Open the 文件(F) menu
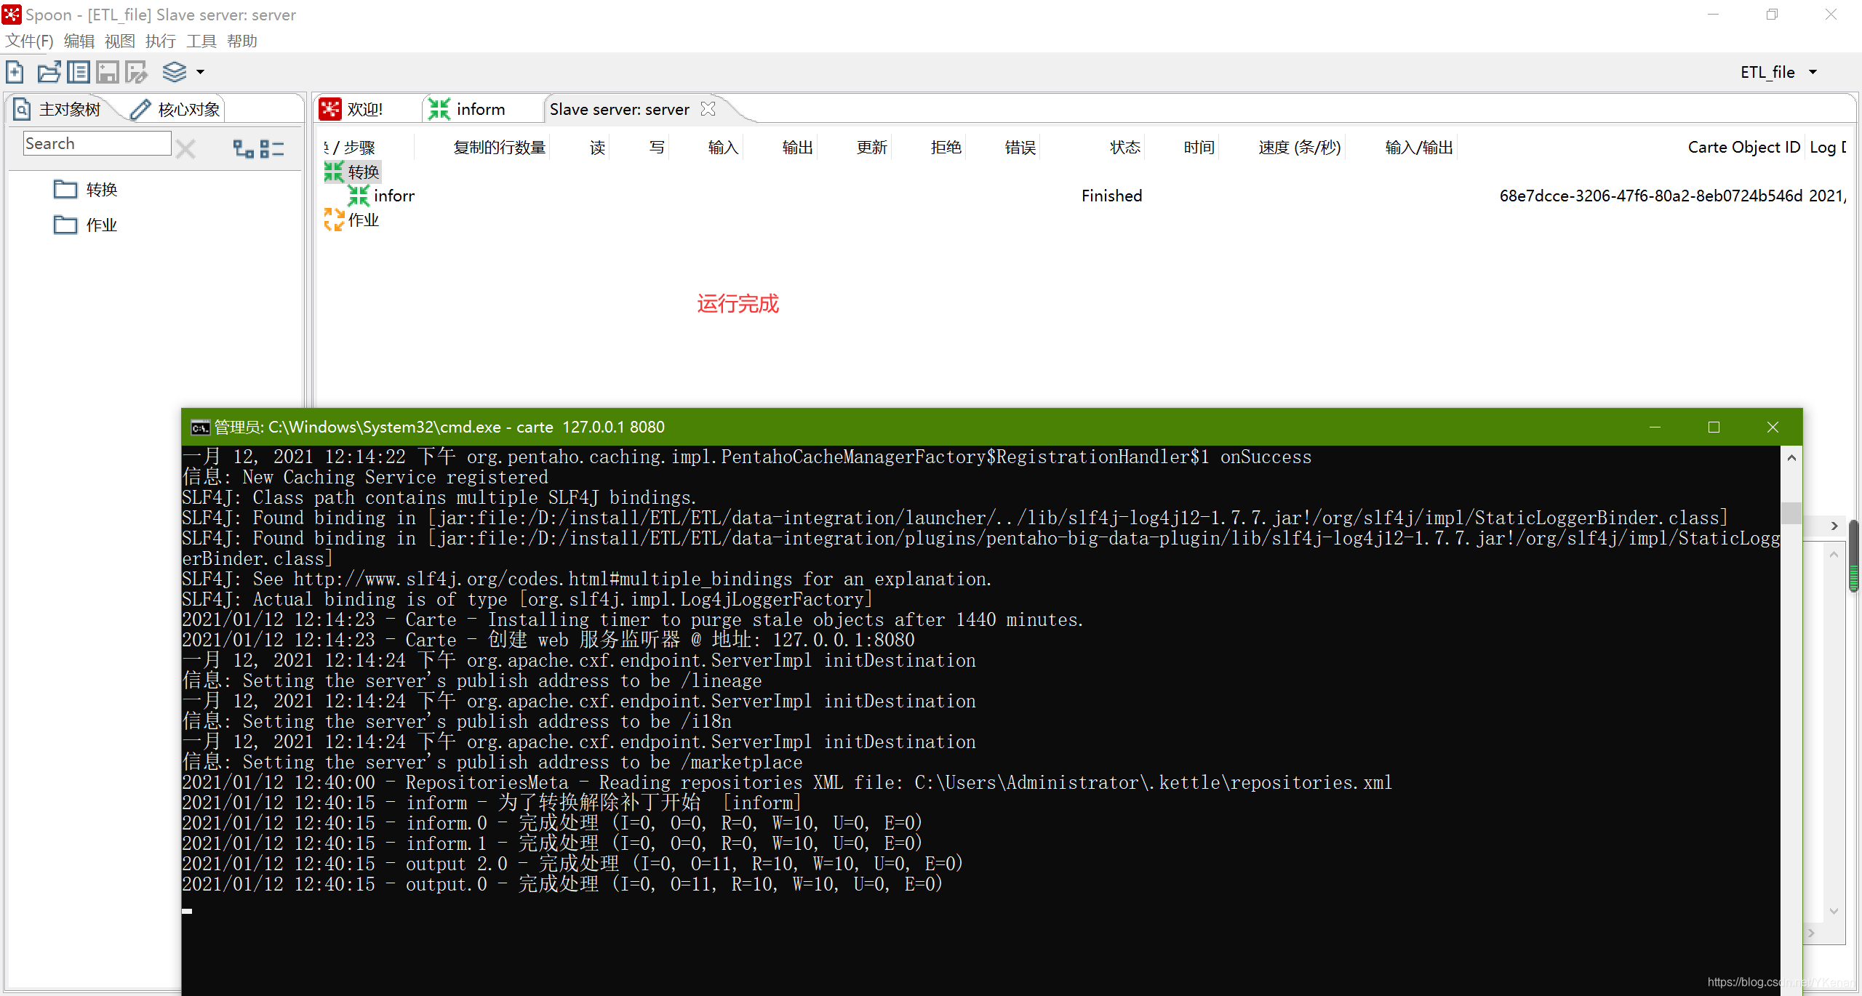 [x=29, y=41]
